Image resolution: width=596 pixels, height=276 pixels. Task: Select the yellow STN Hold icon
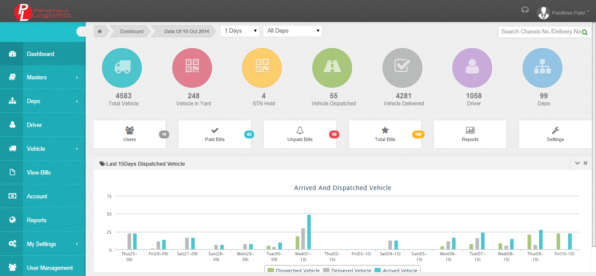point(262,67)
